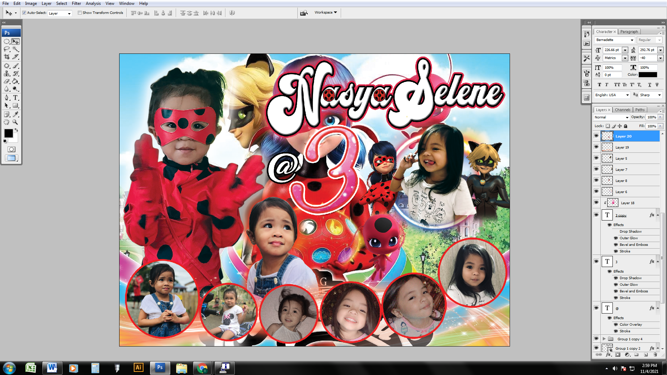Select the Pen tool
This screenshot has width=667, height=375.
click(x=7, y=98)
